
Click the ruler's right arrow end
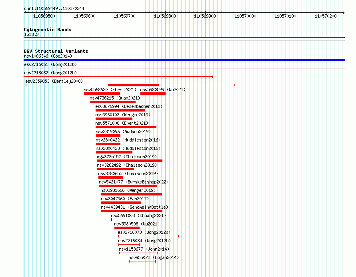point(344,13)
